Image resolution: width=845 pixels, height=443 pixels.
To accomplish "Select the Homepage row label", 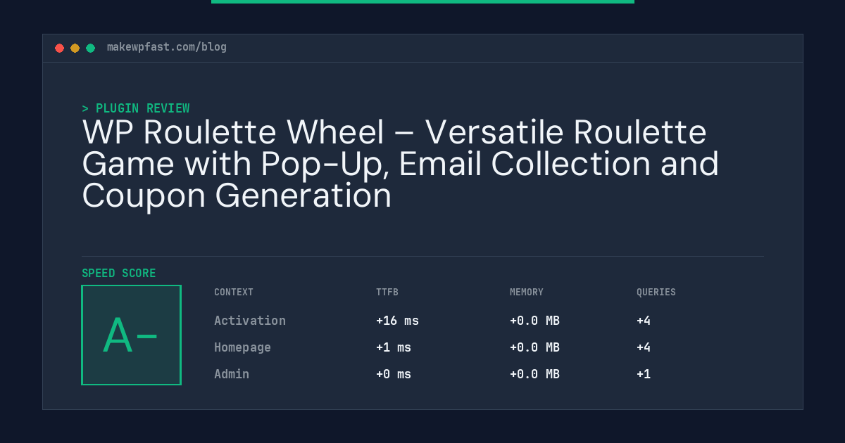I will click(242, 347).
